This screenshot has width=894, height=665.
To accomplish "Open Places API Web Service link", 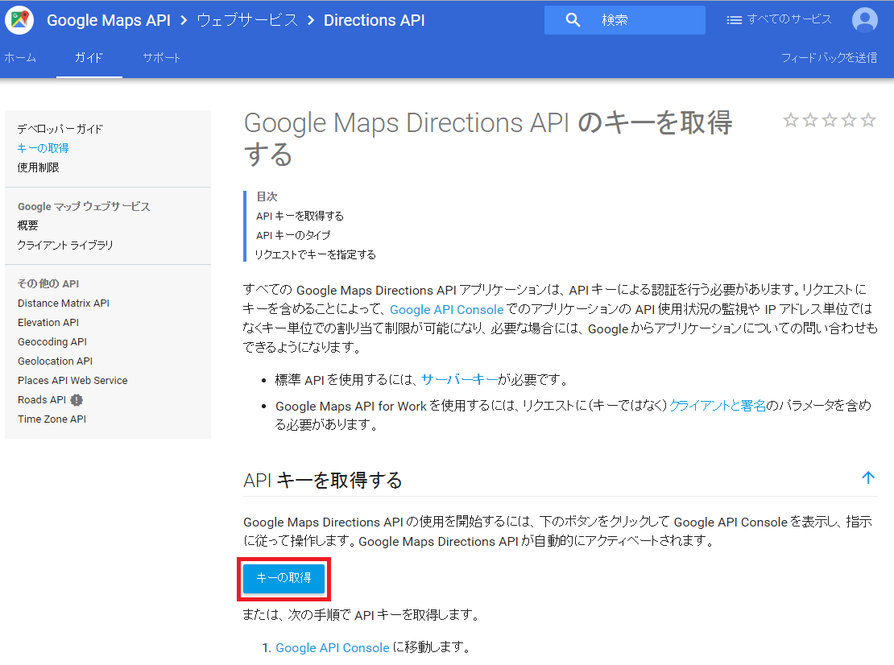I will 72,381.
